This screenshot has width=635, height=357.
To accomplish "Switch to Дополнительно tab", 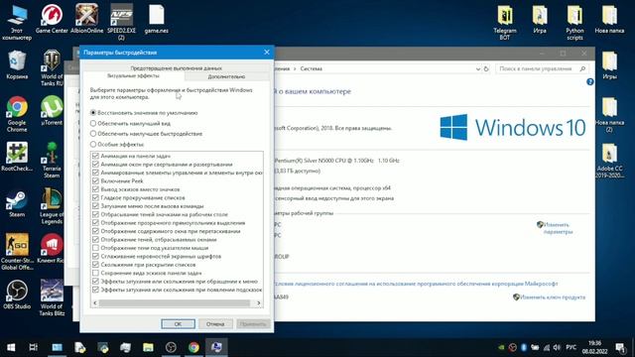I will [226, 76].
